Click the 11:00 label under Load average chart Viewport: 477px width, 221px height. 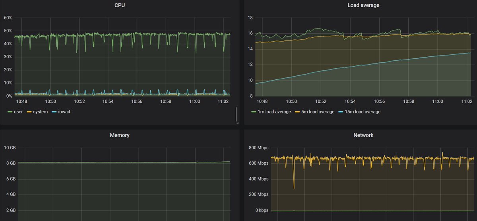click(437, 102)
